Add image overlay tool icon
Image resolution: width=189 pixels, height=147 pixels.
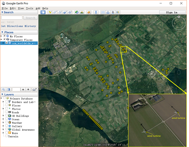[x=65, y=12]
